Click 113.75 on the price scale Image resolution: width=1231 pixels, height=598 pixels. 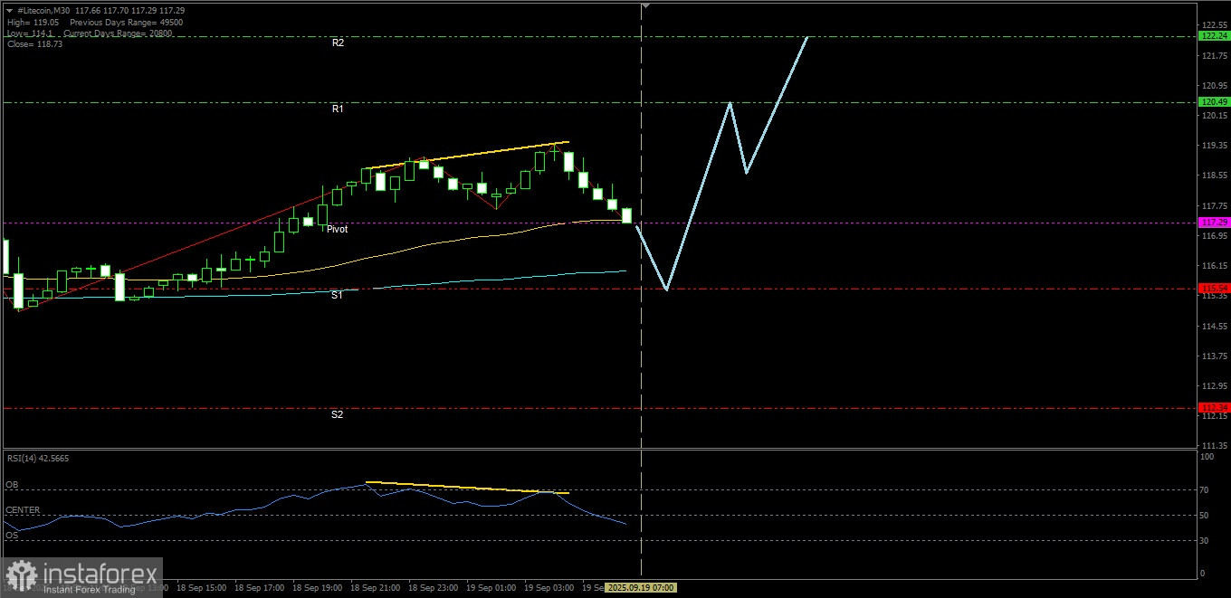click(1214, 356)
